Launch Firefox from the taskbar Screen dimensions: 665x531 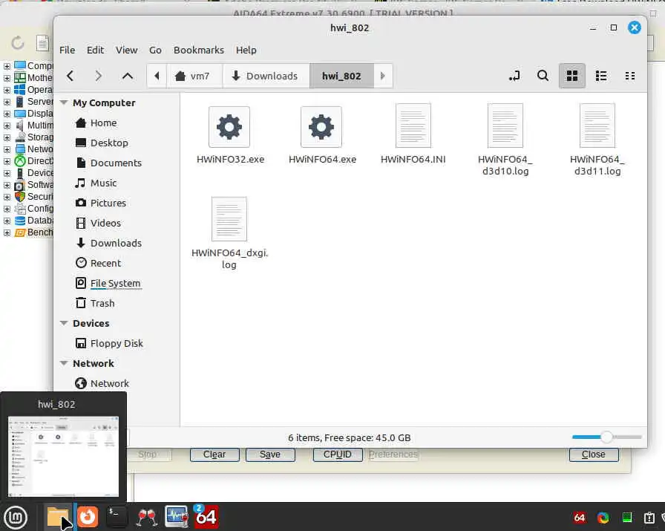click(88, 517)
